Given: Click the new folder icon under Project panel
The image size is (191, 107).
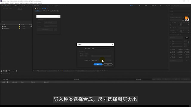Looking at the screenshot, I should (4, 71).
